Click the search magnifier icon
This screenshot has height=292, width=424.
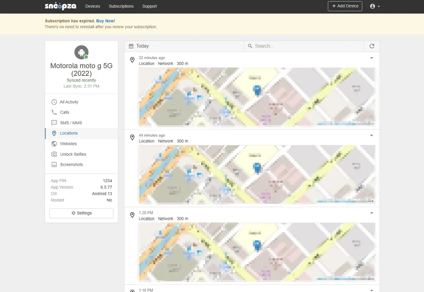(250, 46)
